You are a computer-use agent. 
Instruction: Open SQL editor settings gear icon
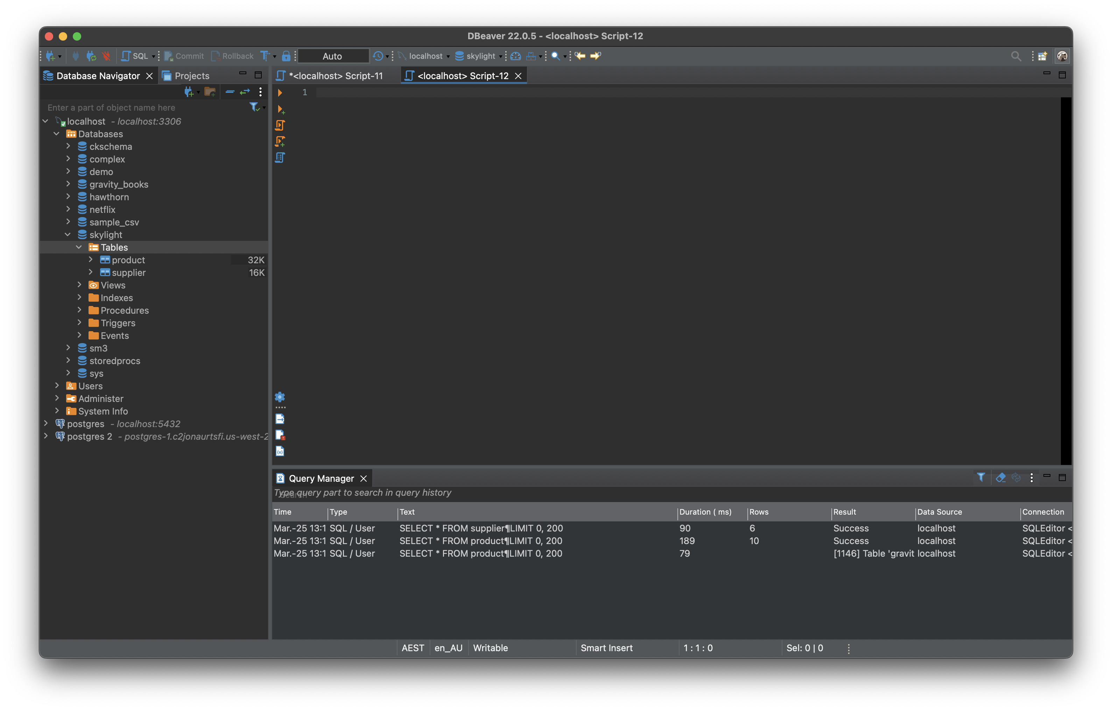pos(280,397)
